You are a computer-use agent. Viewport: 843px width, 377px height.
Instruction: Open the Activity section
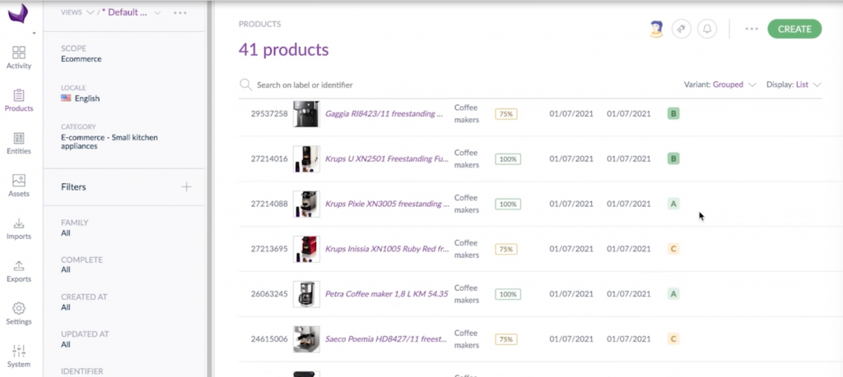(19, 57)
